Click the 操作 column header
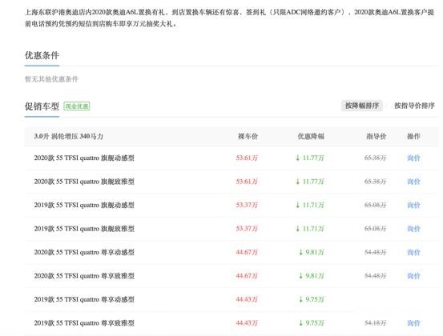Viewport: 443px width, 336px height. point(413,137)
